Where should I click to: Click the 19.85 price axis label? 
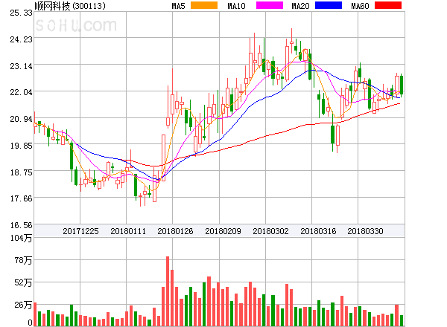click(21, 146)
